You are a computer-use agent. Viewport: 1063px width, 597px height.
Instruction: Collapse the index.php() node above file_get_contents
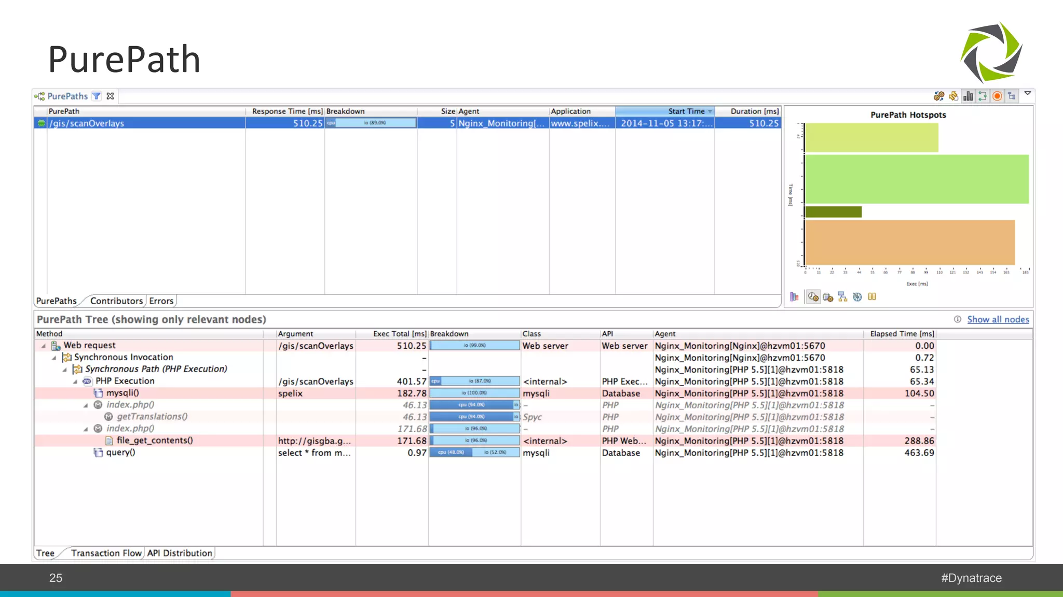click(86, 429)
